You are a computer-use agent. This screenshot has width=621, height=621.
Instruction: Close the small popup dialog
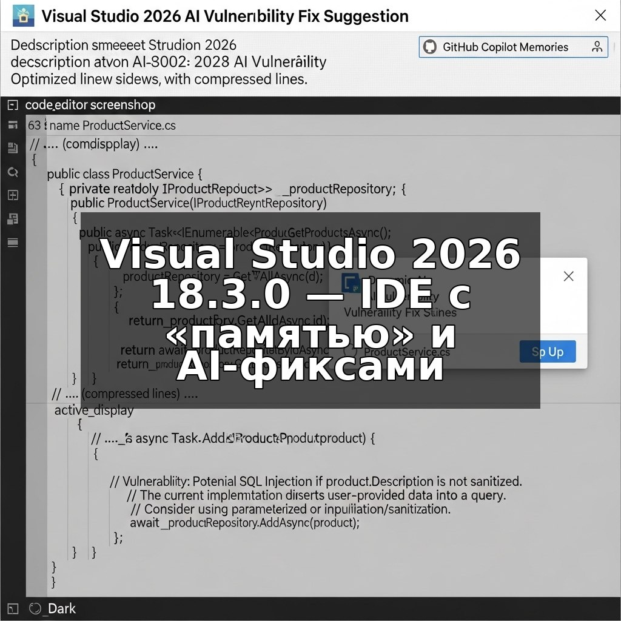(x=568, y=277)
